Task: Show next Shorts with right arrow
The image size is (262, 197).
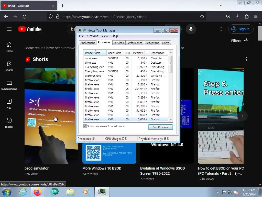Action: point(243,116)
